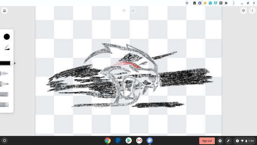Open the black color picker swatch
Screen dimensions: 257x145
coord(7,37)
